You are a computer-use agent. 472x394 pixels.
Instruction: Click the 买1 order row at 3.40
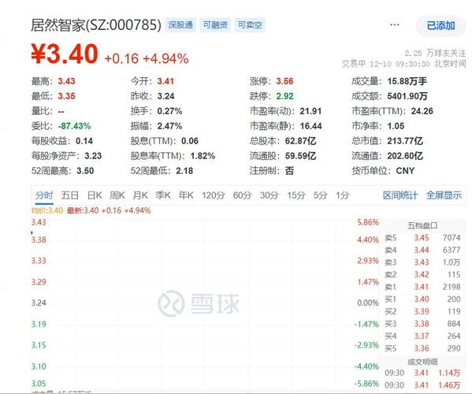coord(422,299)
